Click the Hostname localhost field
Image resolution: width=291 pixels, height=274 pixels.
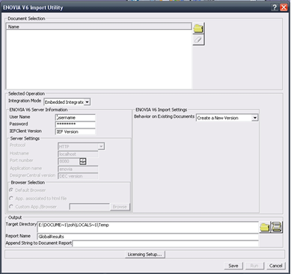pos(78,154)
